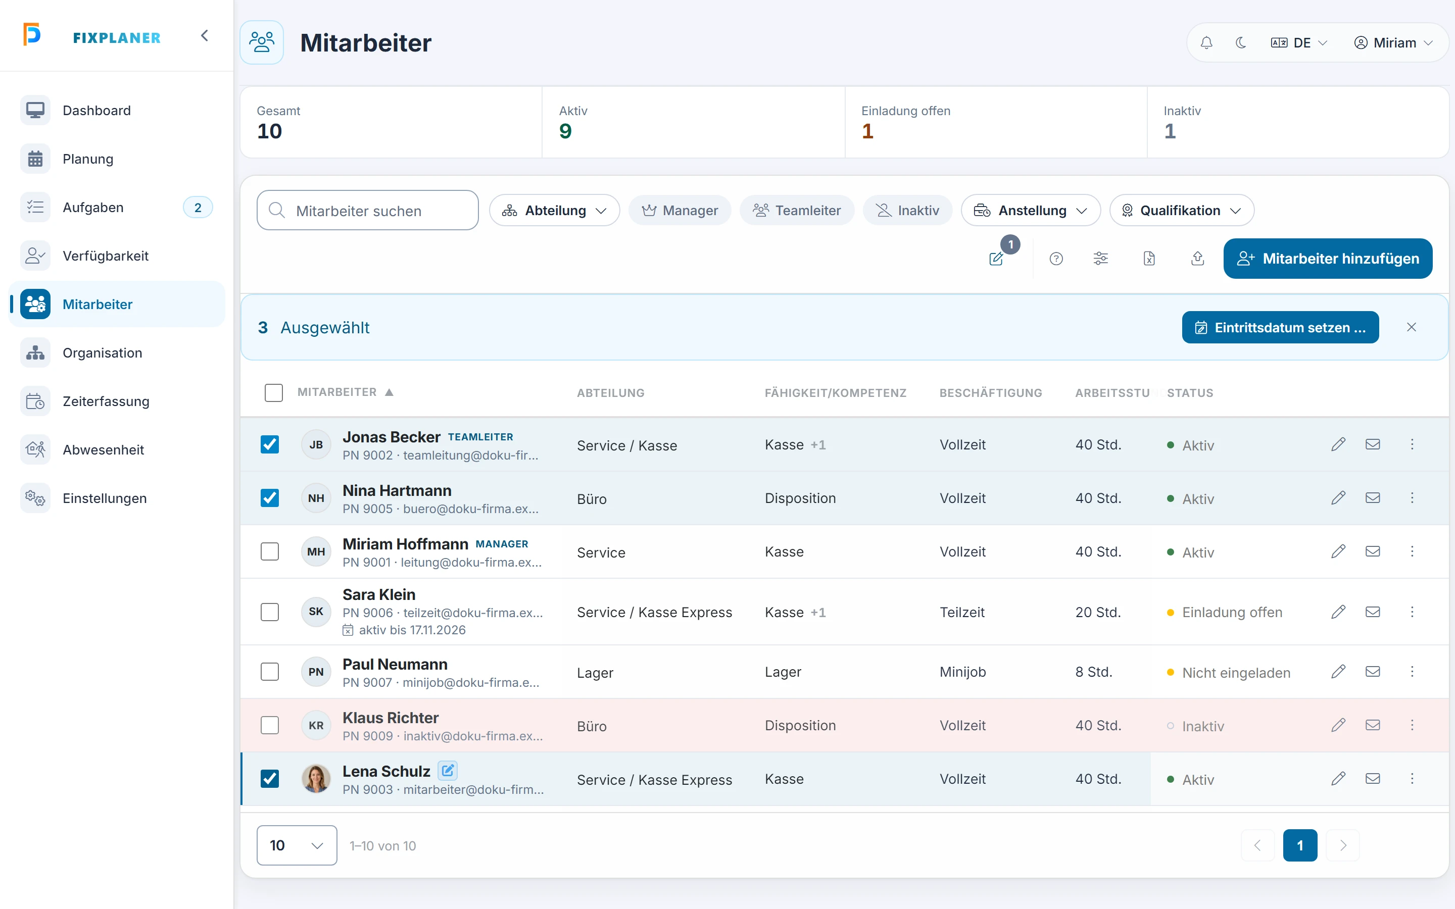This screenshot has height=909, width=1455.
Task: Uncheck Nina Hartmann row checkbox
Action: pyautogui.click(x=270, y=498)
